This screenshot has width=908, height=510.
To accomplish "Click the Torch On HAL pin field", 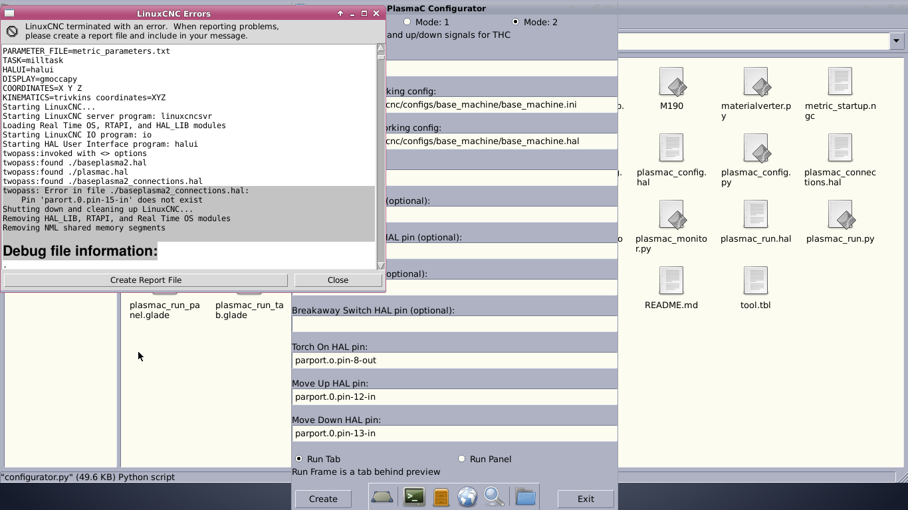I will click(x=455, y=361).
